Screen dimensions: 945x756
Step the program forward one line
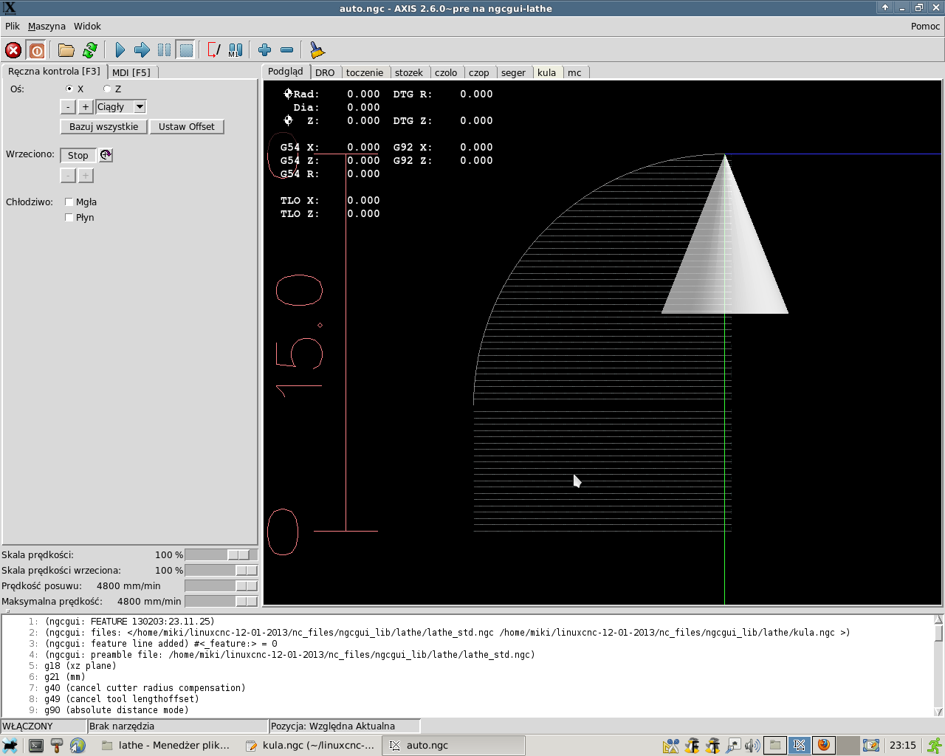click(x=142, y=50)
